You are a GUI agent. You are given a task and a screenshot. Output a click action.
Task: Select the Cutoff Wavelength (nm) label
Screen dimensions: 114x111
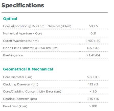(x=21, y=41)
